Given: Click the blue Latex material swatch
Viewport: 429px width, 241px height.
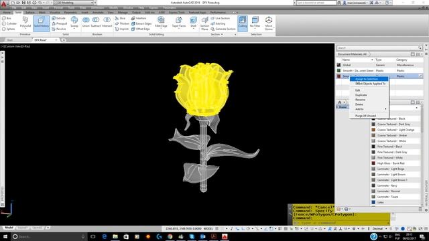Looking at the screenshot, I should [x=373, y=202].
